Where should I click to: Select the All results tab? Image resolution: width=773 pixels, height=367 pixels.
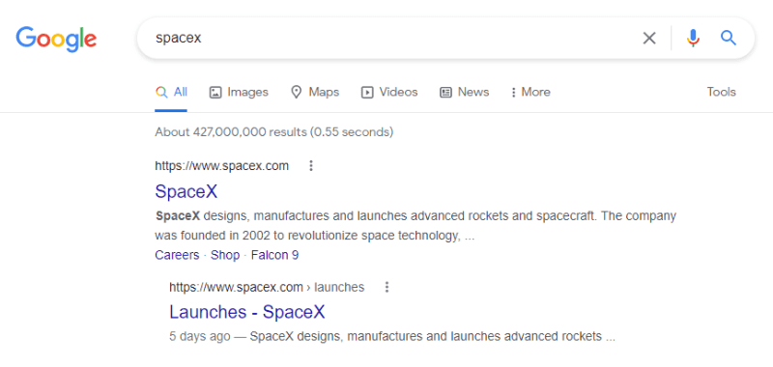coord(171,92)
